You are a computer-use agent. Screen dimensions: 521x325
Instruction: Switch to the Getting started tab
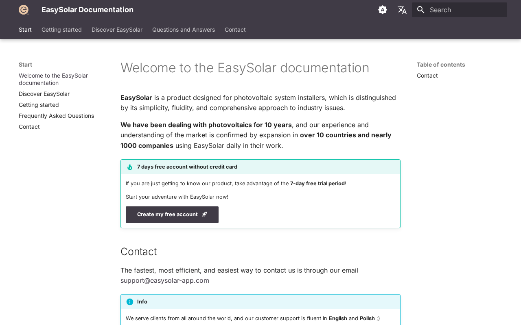(61, 30)
